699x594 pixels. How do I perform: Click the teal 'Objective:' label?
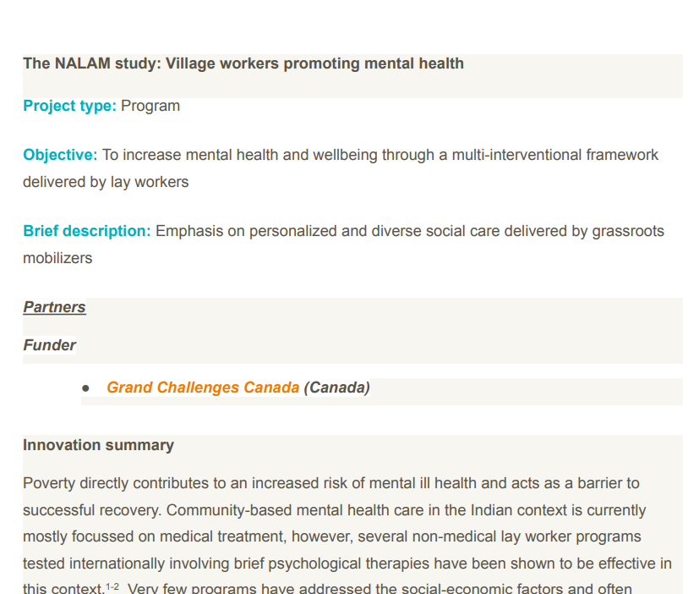[60, 155]
